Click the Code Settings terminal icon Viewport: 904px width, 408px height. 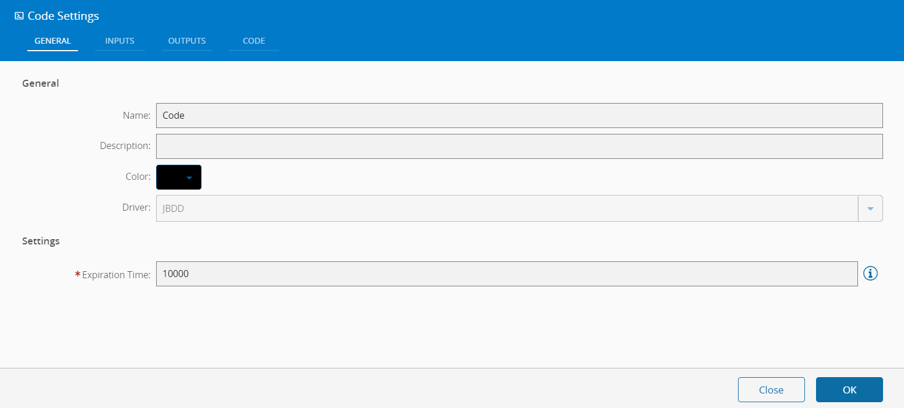19,16
